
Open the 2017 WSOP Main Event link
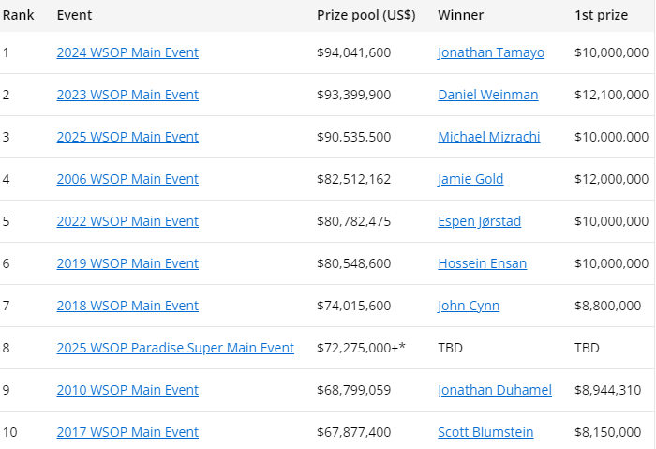coord(127,432)
